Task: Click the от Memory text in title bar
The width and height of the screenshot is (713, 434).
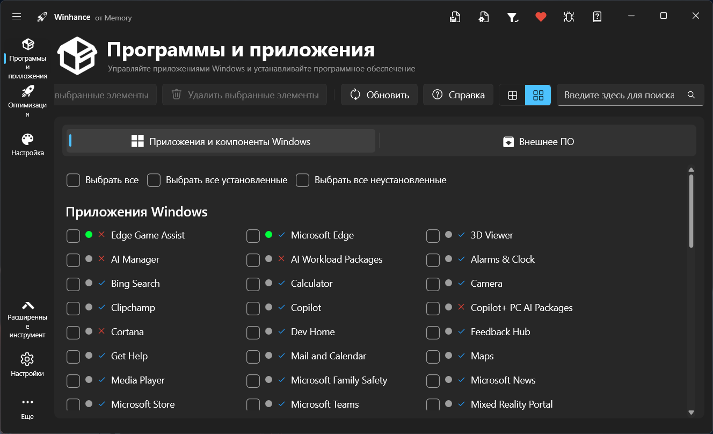Action: point(113,18)
